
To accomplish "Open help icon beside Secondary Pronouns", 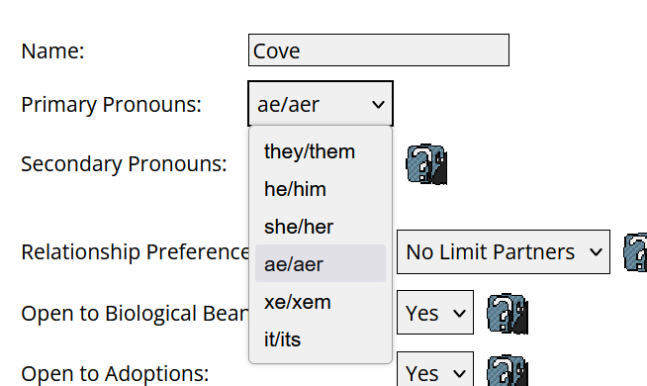I will (x=426, y=164).
